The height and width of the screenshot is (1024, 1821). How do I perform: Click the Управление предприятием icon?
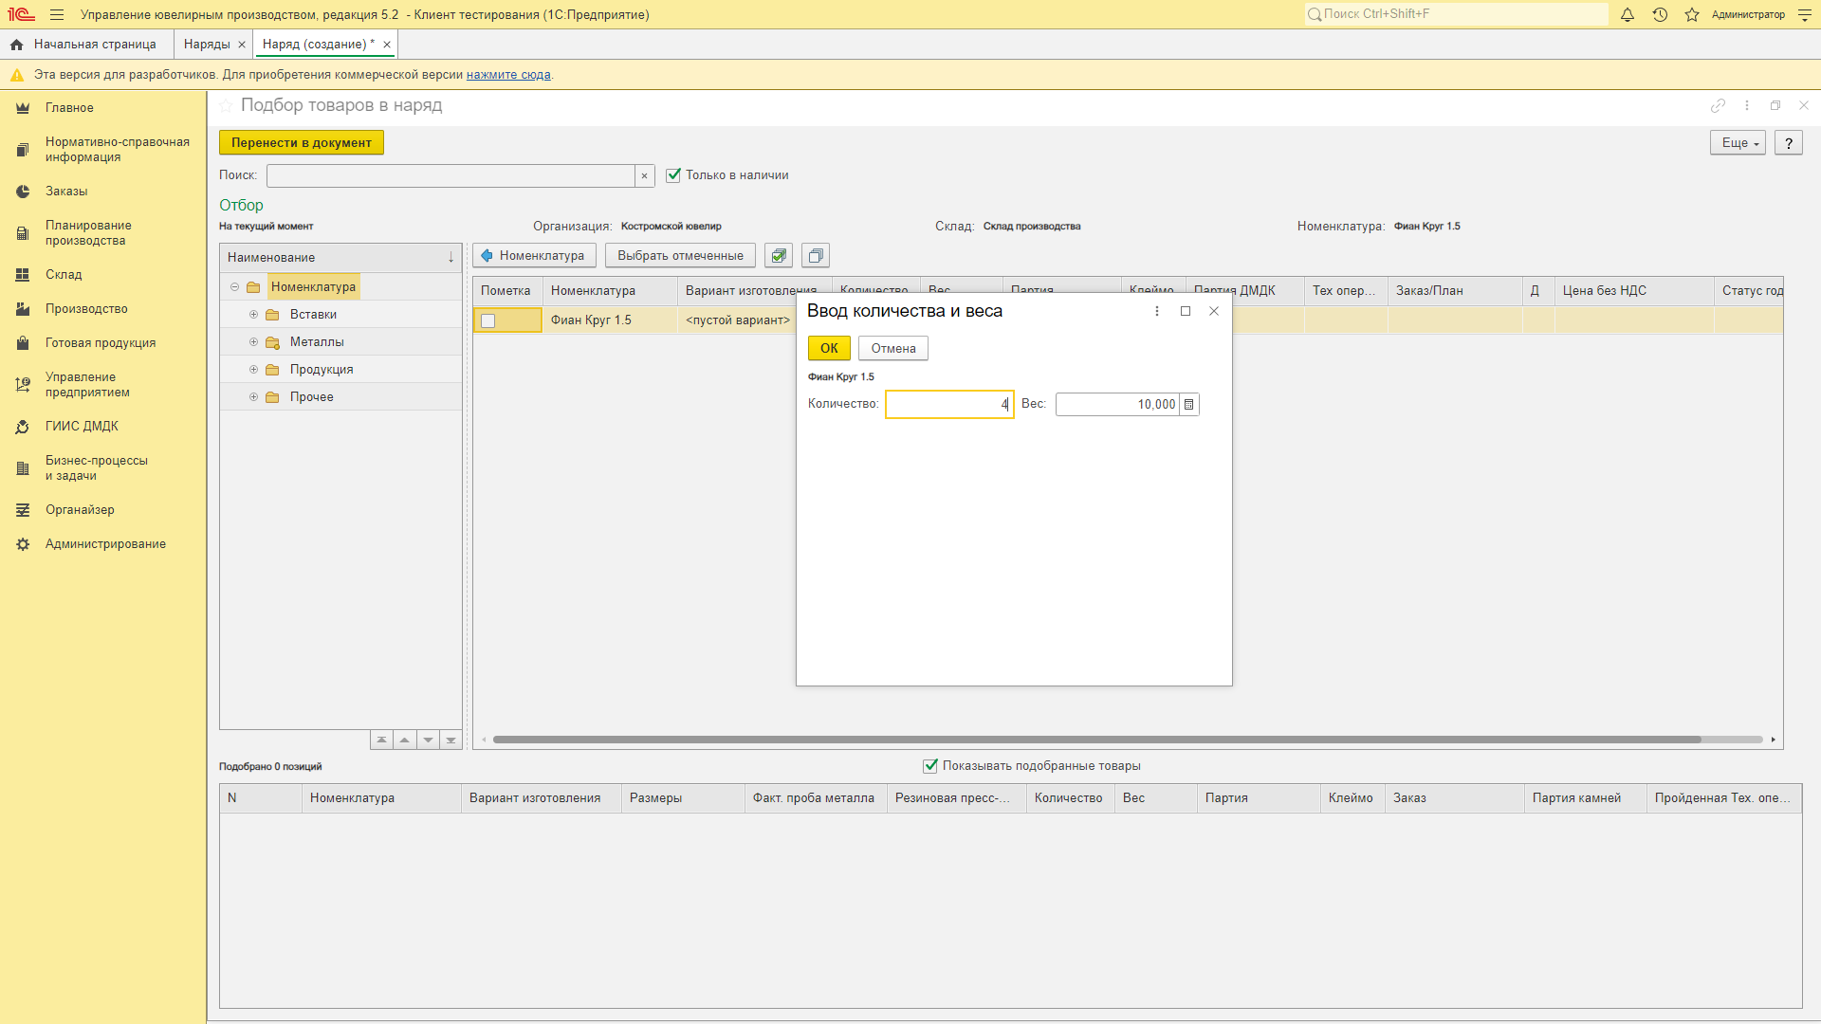tap(23, 385)
